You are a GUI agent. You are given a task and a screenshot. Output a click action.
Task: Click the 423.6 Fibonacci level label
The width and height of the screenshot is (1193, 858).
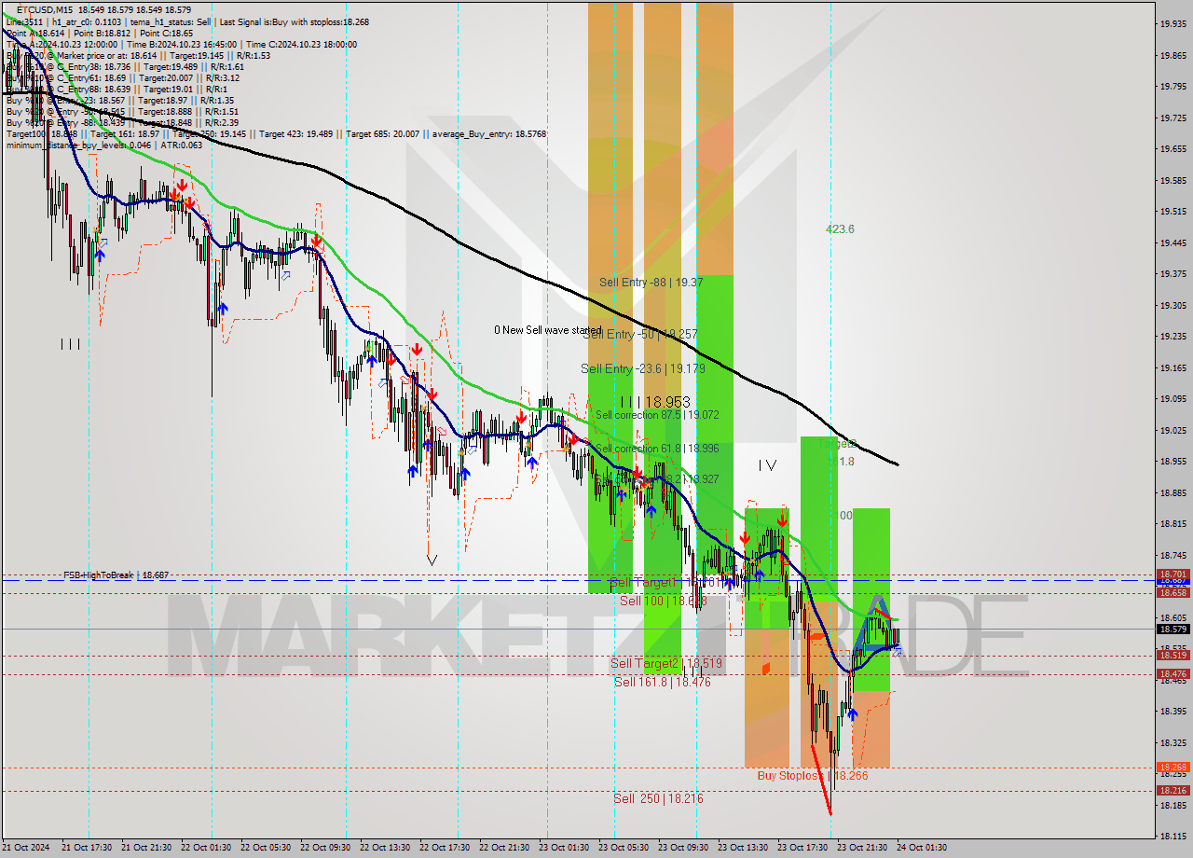(x=840, y=228)
